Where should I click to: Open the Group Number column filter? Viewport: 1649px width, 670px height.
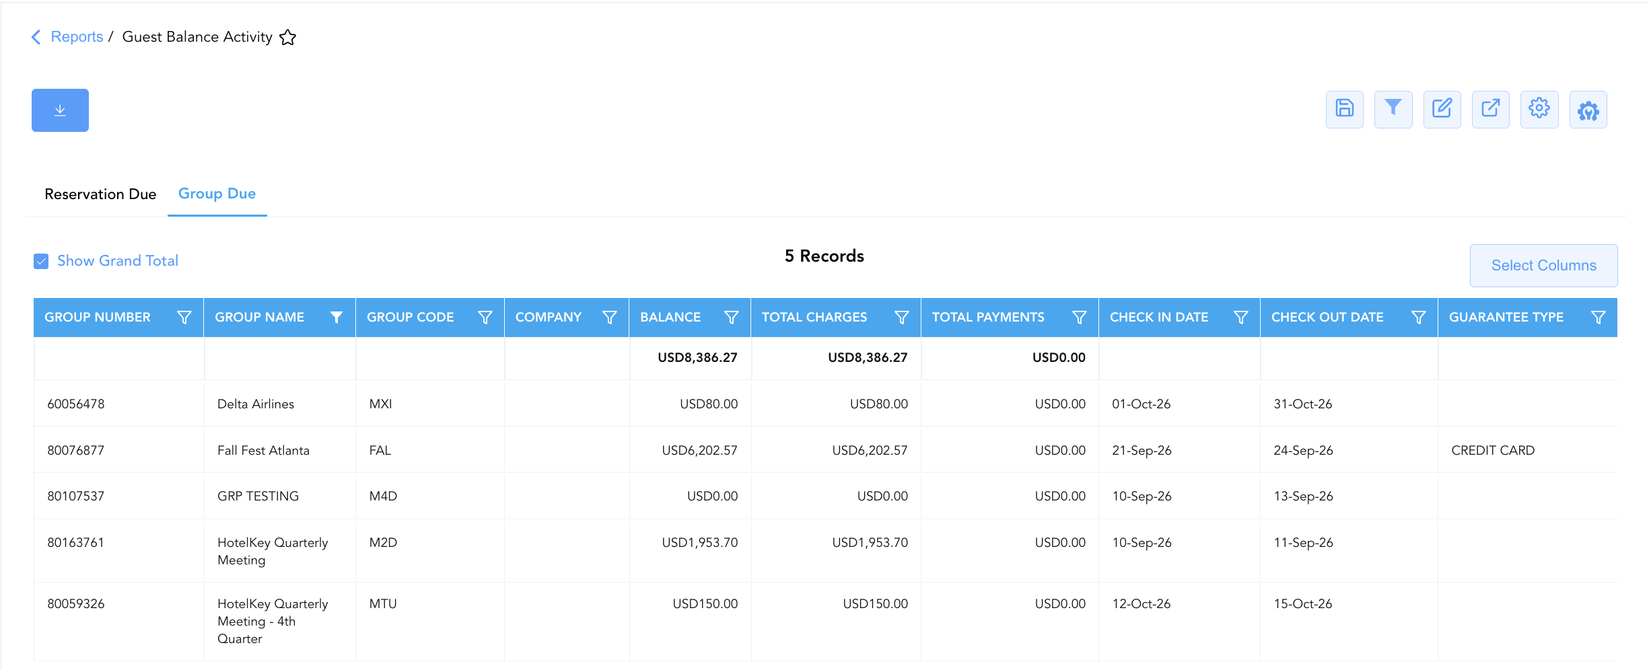click(184, 318)
